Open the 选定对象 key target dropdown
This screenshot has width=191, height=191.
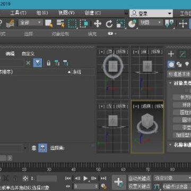click(172, 178)
